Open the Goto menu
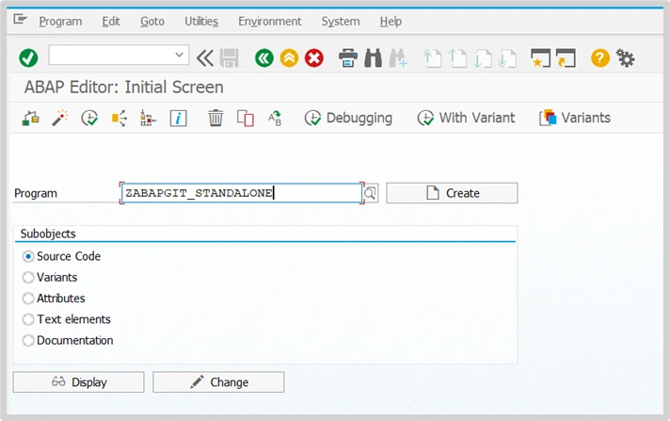The height and width of the screenshot is (421, 670). 152,22
